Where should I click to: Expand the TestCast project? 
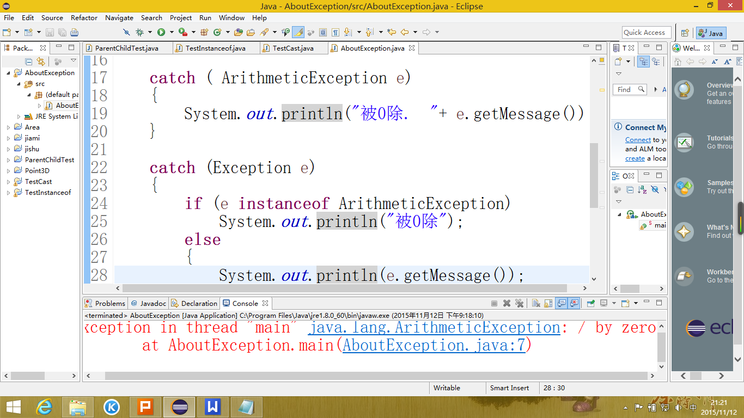(x=8, y=182)
